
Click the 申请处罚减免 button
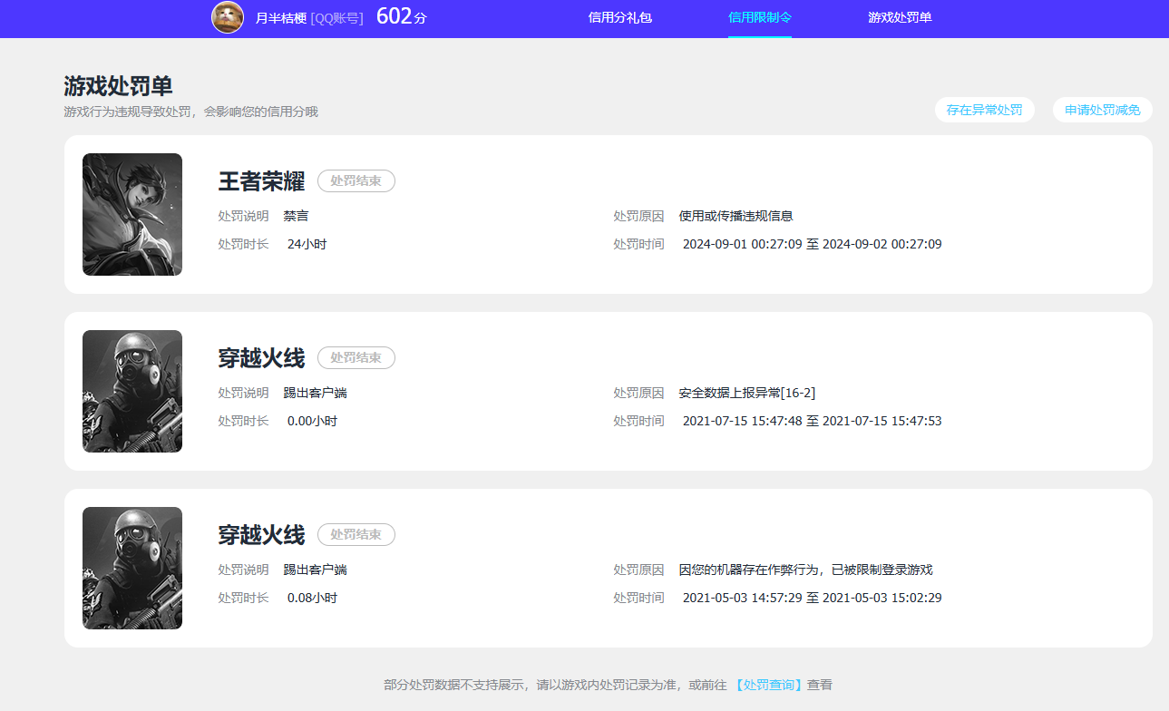(1103, 110)
